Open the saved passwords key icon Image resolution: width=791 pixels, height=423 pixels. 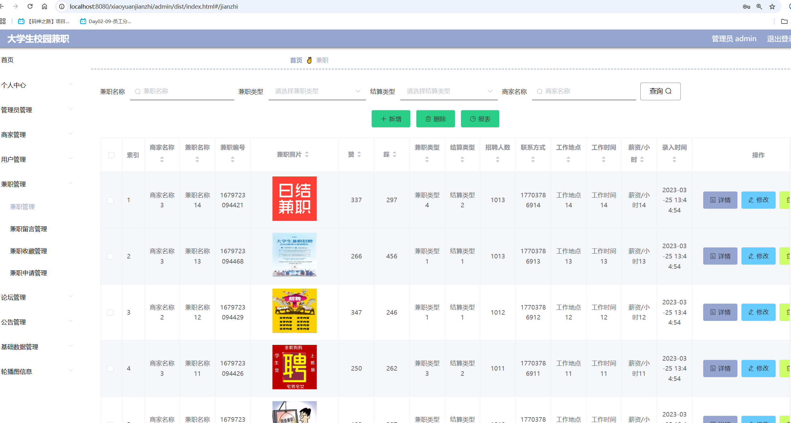pos(746,6)
